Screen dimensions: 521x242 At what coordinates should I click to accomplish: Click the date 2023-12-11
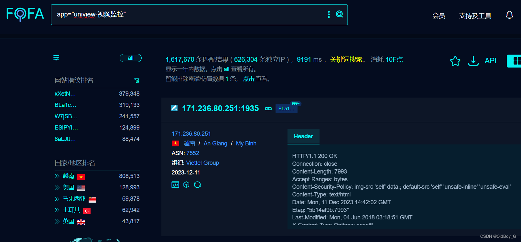(x=186, y=173)
